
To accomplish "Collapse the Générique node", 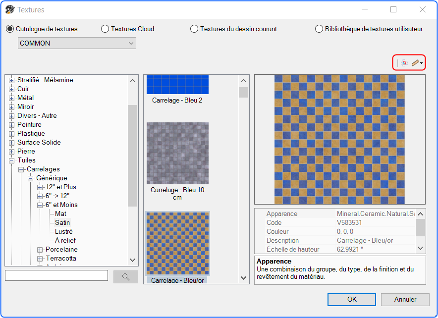I will 30,178.
